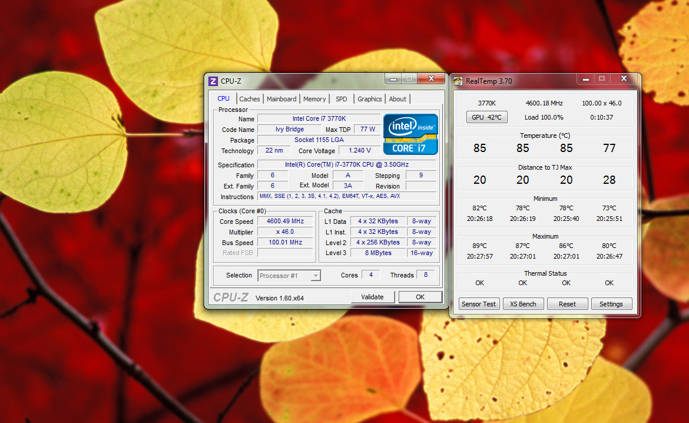Image resolution: width=689 pixels, height=423 pixels.
Task: Click the Technology value 22 nm
Action: click(274, 150)
